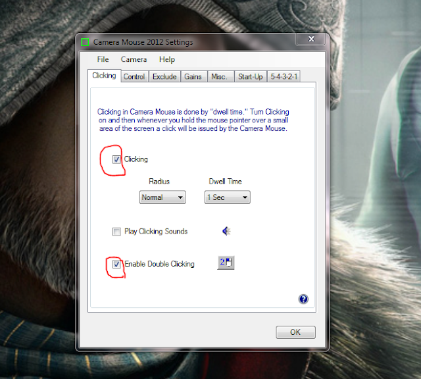Screen dimensions: 421x379
Task: Uncheck the Clicking checkbox
Action: coord(116,159)
